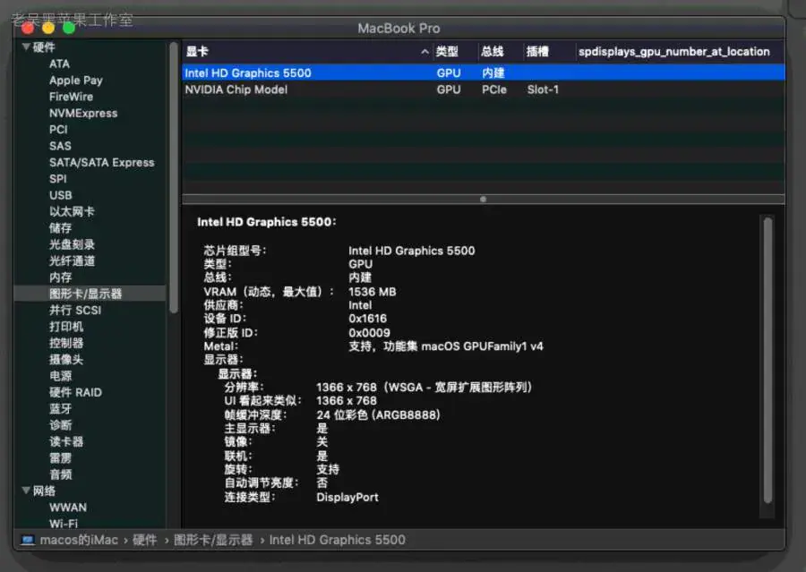Viewport: 806px width, 572px height.
Task: Select FireWire in sidebar
Action: click(71, 97)
